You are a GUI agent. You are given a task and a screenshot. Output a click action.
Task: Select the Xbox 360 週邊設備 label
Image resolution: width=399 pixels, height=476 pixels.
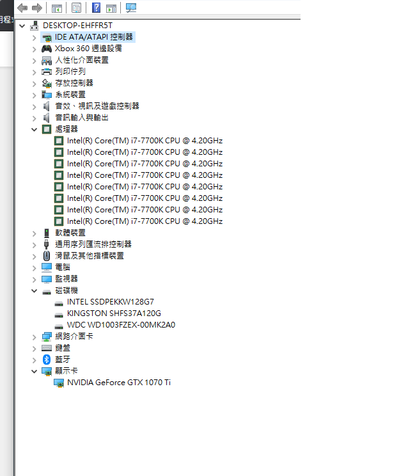[x=88, y=49]
